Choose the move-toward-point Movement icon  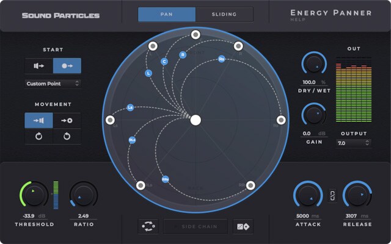(67, 120)
